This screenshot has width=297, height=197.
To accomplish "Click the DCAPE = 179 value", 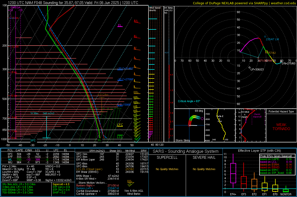I will point(10,177).
